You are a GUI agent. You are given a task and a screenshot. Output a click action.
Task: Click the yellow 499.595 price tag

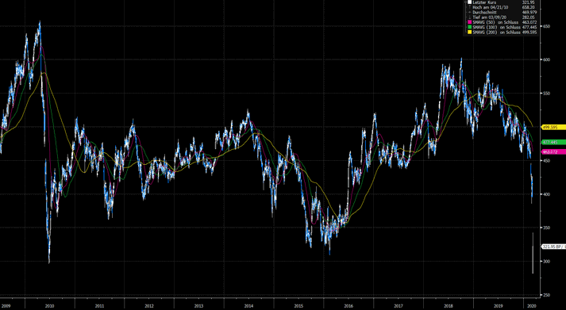click(554, 127)
